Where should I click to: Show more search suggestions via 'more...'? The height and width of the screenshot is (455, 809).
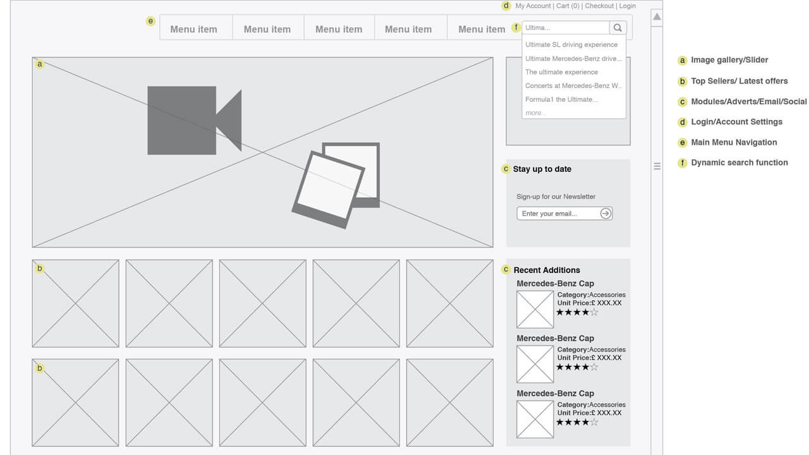click(535, 113)
